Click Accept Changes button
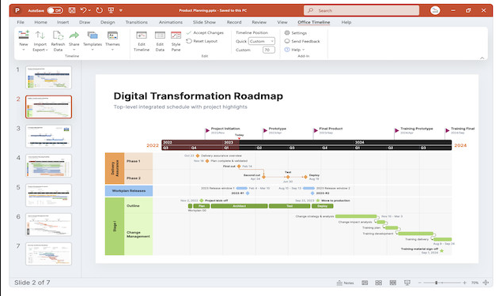Image resolution: width=503 pixels, height=296 pixels. (x=205, y=32)
